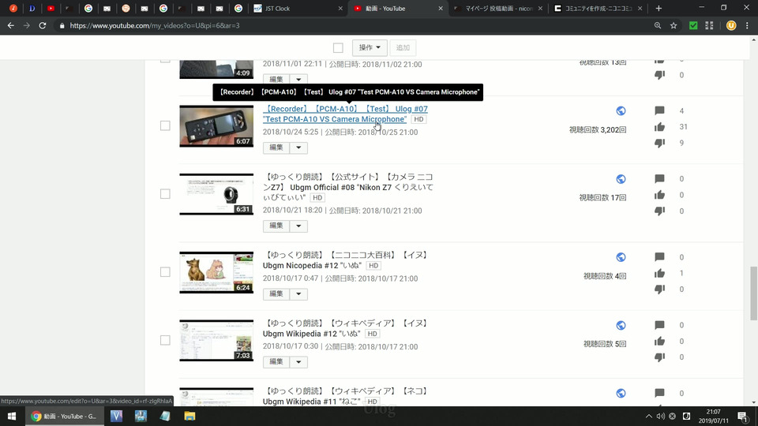Click the likes icon for PCM-A10 video
The image size is (758, 426).
659,126
